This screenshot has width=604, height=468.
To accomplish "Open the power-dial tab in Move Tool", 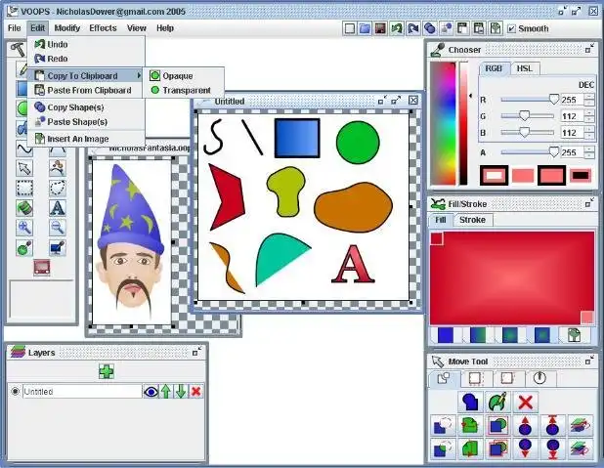I will [x=539, y=378].
